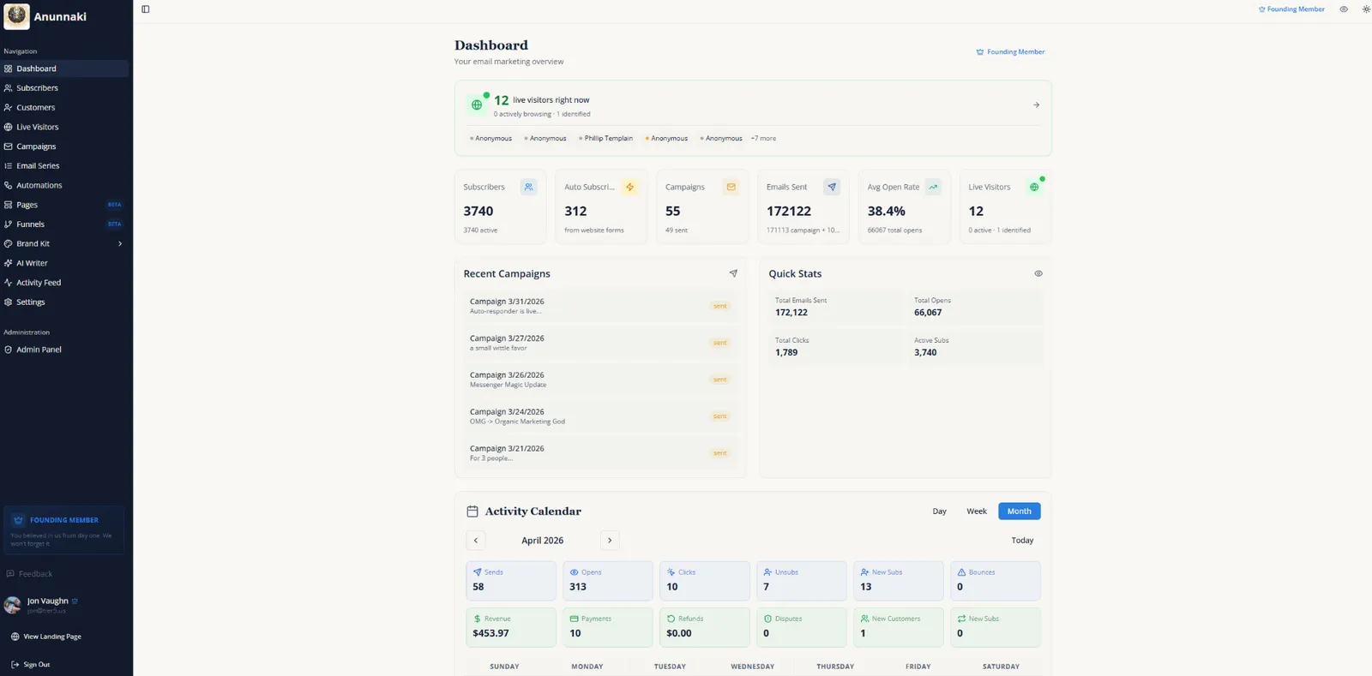
Task: Select the Day calendar view
Action: tap(940, 511)
